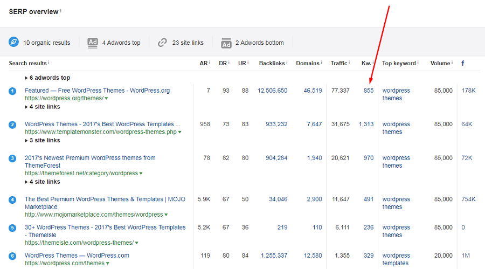Viewport: 485px width, 269px height.
Task: Expand 3 site links under TemplateMonster
Action: 43,141
